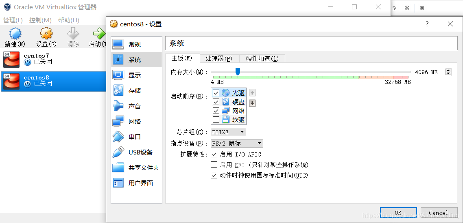The height and width of the screenshot is (223, 463).
Task: Select the centos8 virtual machine entry
Action: 53,81
